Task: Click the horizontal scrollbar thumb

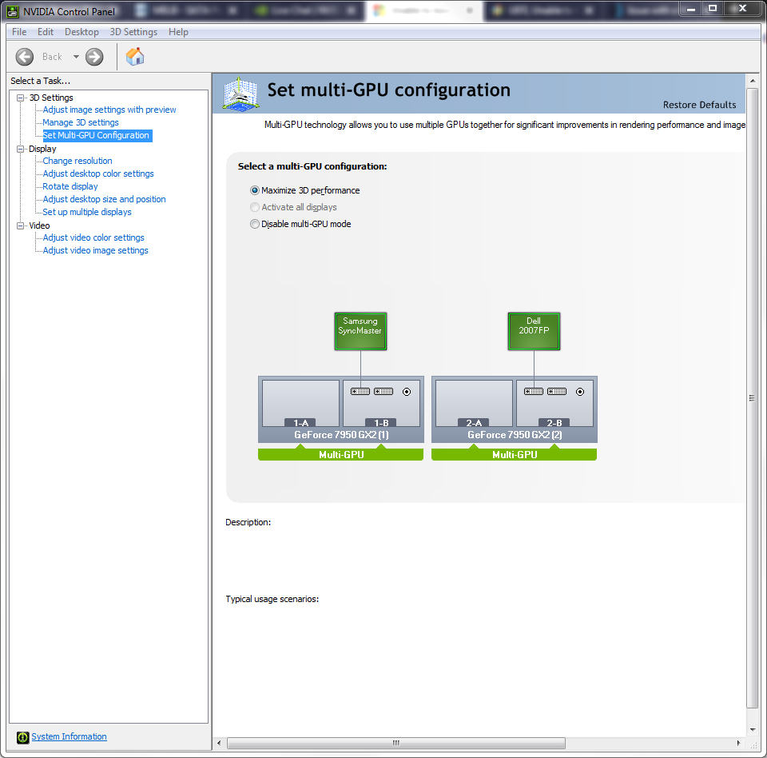Action: (x=396, y=744)
